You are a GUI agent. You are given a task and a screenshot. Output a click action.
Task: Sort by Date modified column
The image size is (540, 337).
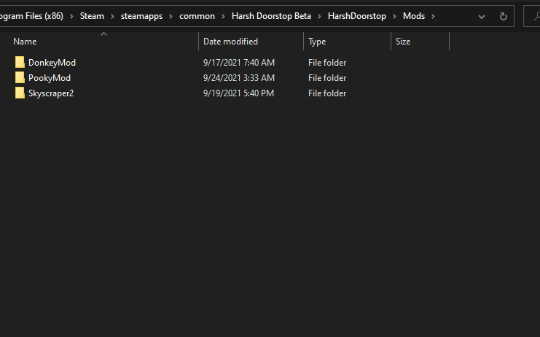[x=230, y=42]
